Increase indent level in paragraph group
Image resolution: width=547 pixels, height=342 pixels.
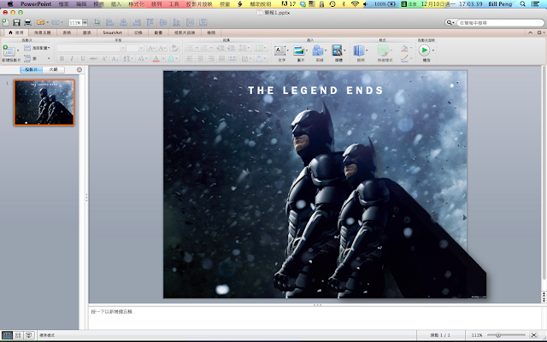click(x=231, y=48)
